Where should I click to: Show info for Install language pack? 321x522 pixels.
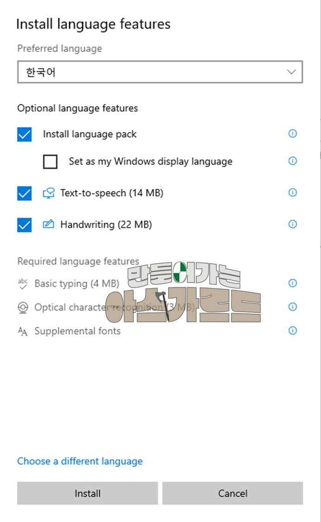pos(292,134)
